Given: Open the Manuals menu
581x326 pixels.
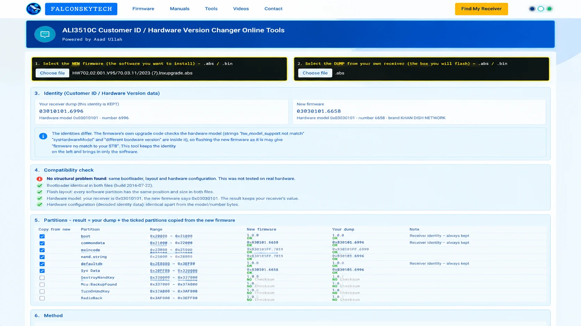Looking at the screenshot, I should (180, 9).
